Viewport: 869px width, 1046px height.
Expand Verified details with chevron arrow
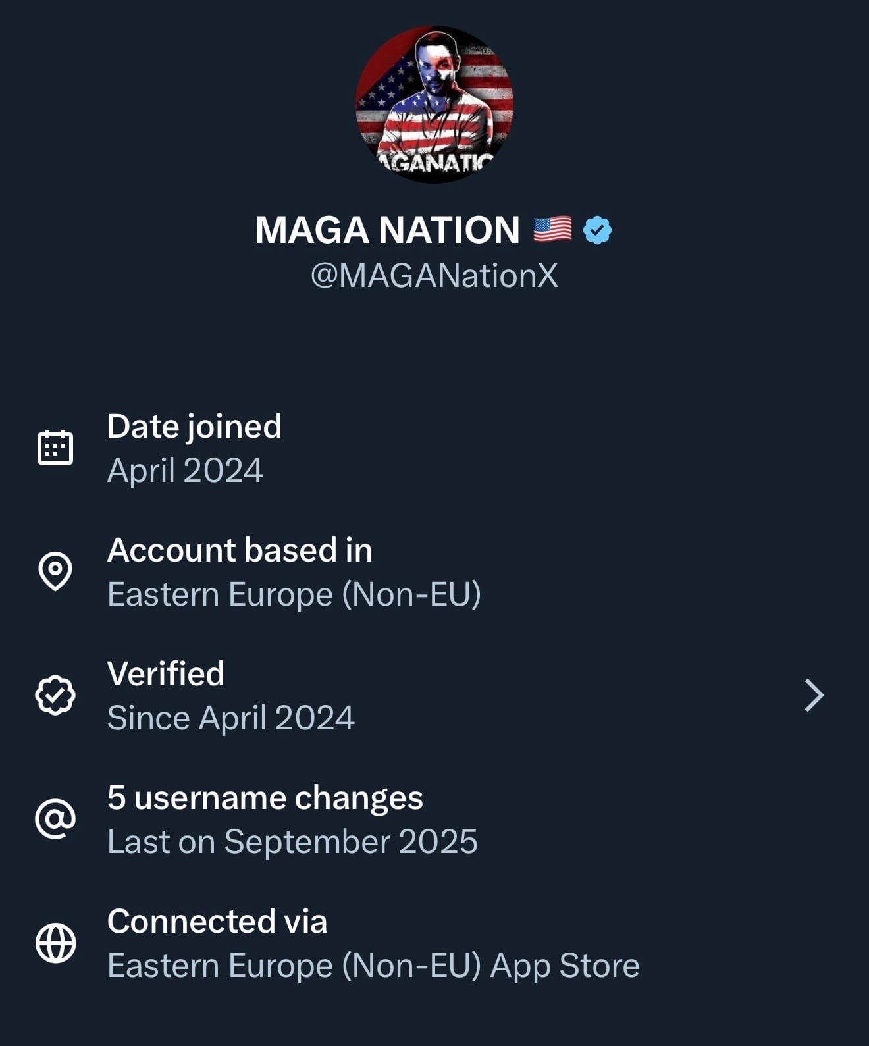coord(814,696)
